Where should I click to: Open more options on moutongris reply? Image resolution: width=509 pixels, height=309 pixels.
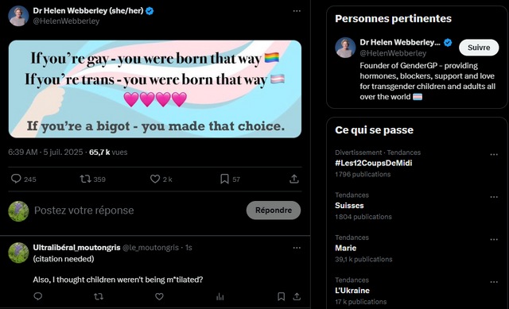coord(297,248)
